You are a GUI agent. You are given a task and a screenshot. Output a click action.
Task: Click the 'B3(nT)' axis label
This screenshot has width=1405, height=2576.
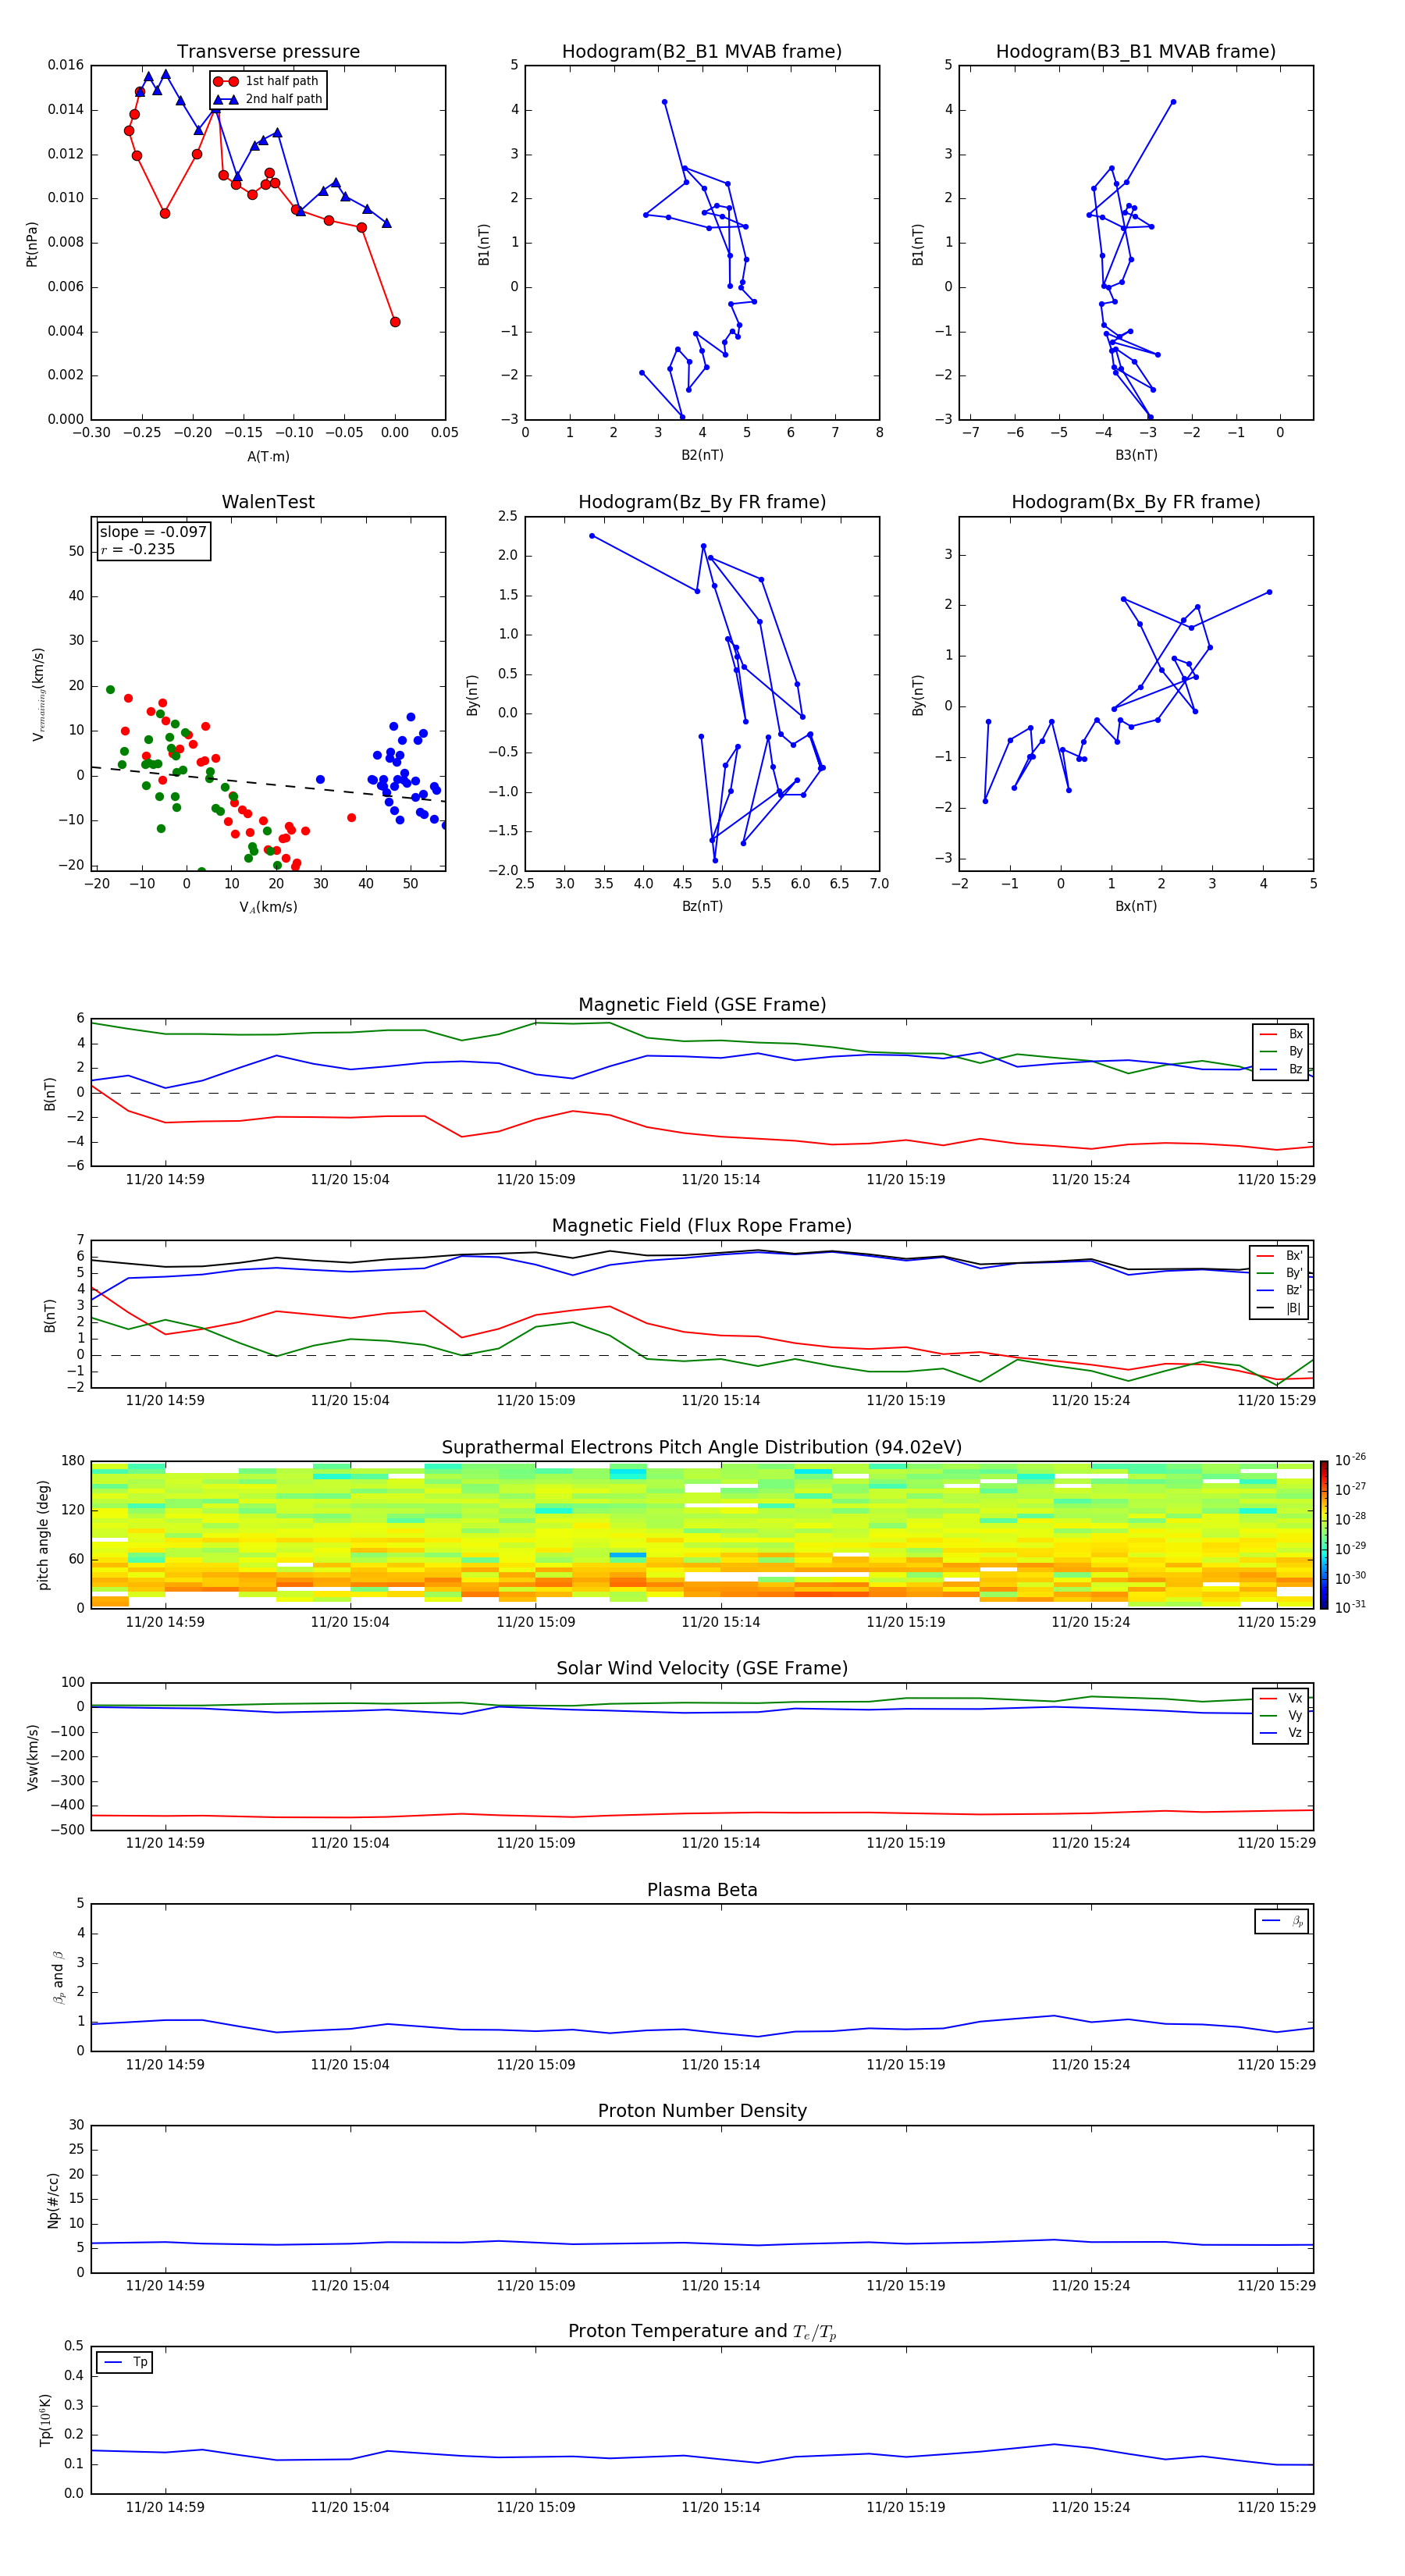pyautogui.click(x=1136, y=455)
